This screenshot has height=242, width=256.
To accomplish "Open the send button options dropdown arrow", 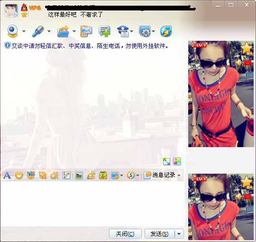I will [x=179, y=234].
